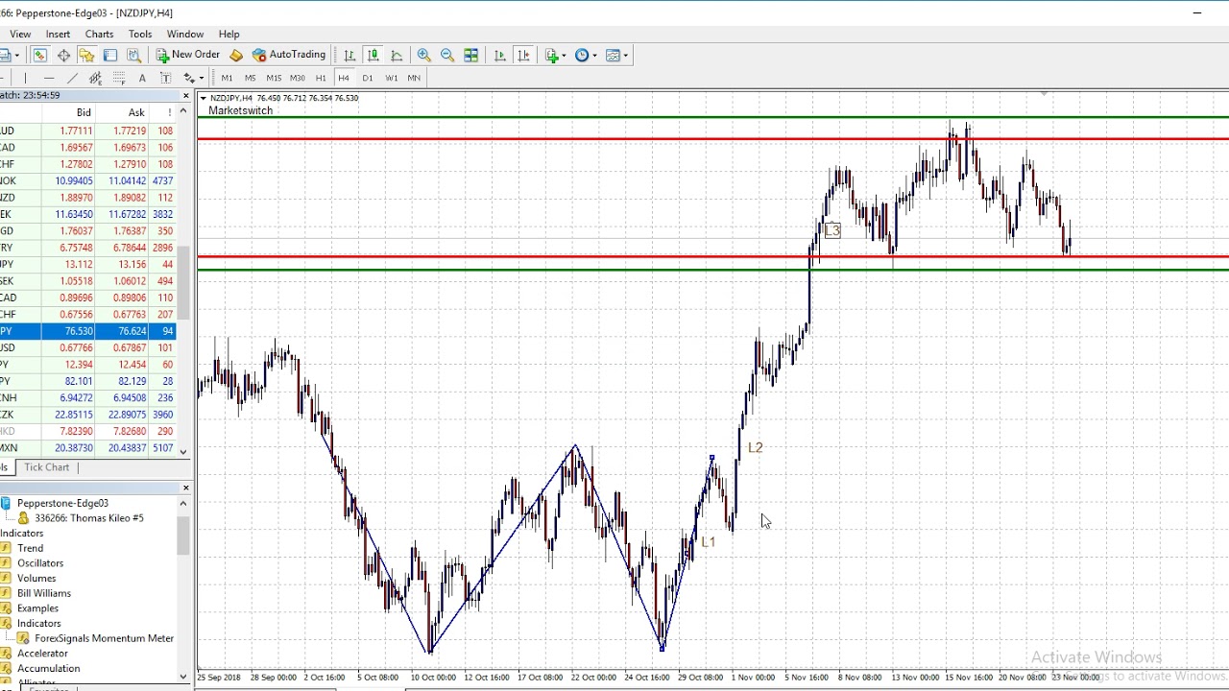Viewport: 1229px width, 691px height.
Task: Open the Strategy Tester icon
Action: click(x=133, y=55)
